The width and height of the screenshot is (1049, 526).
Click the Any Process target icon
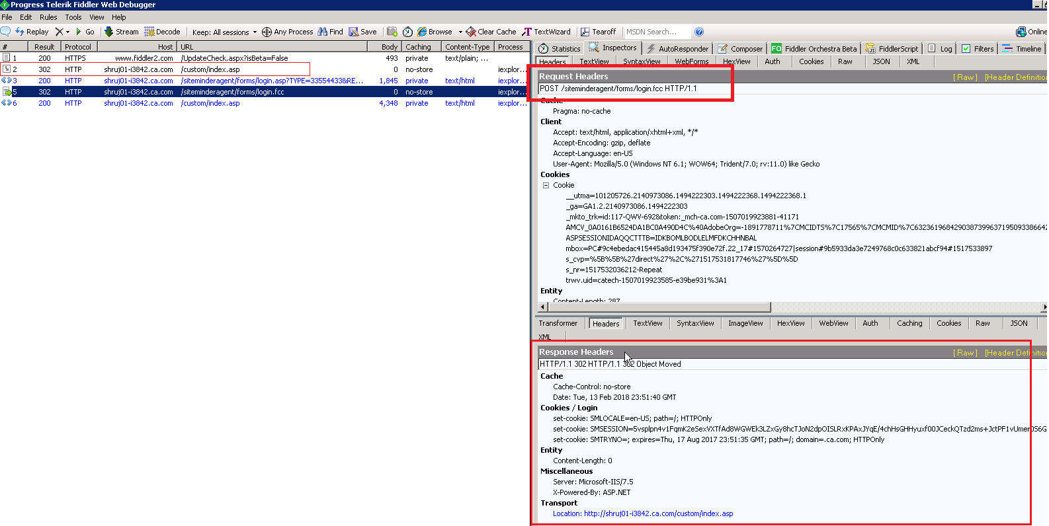coord(267,32)
